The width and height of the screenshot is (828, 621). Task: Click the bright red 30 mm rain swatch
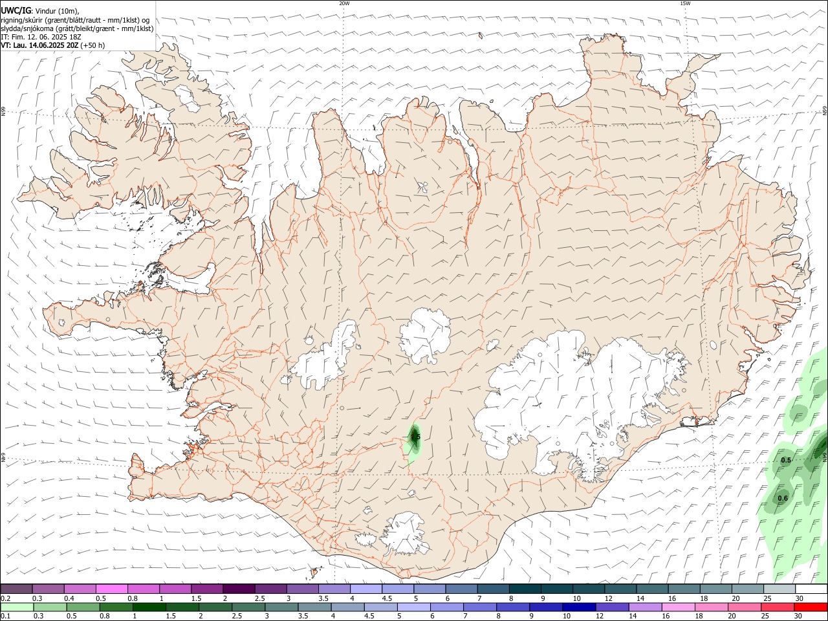(x=811, y=607)
